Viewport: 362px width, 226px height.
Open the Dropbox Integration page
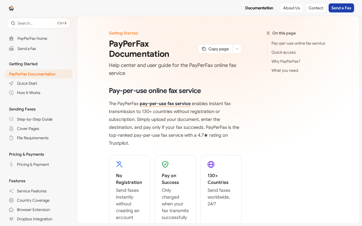tap(38, 219)
